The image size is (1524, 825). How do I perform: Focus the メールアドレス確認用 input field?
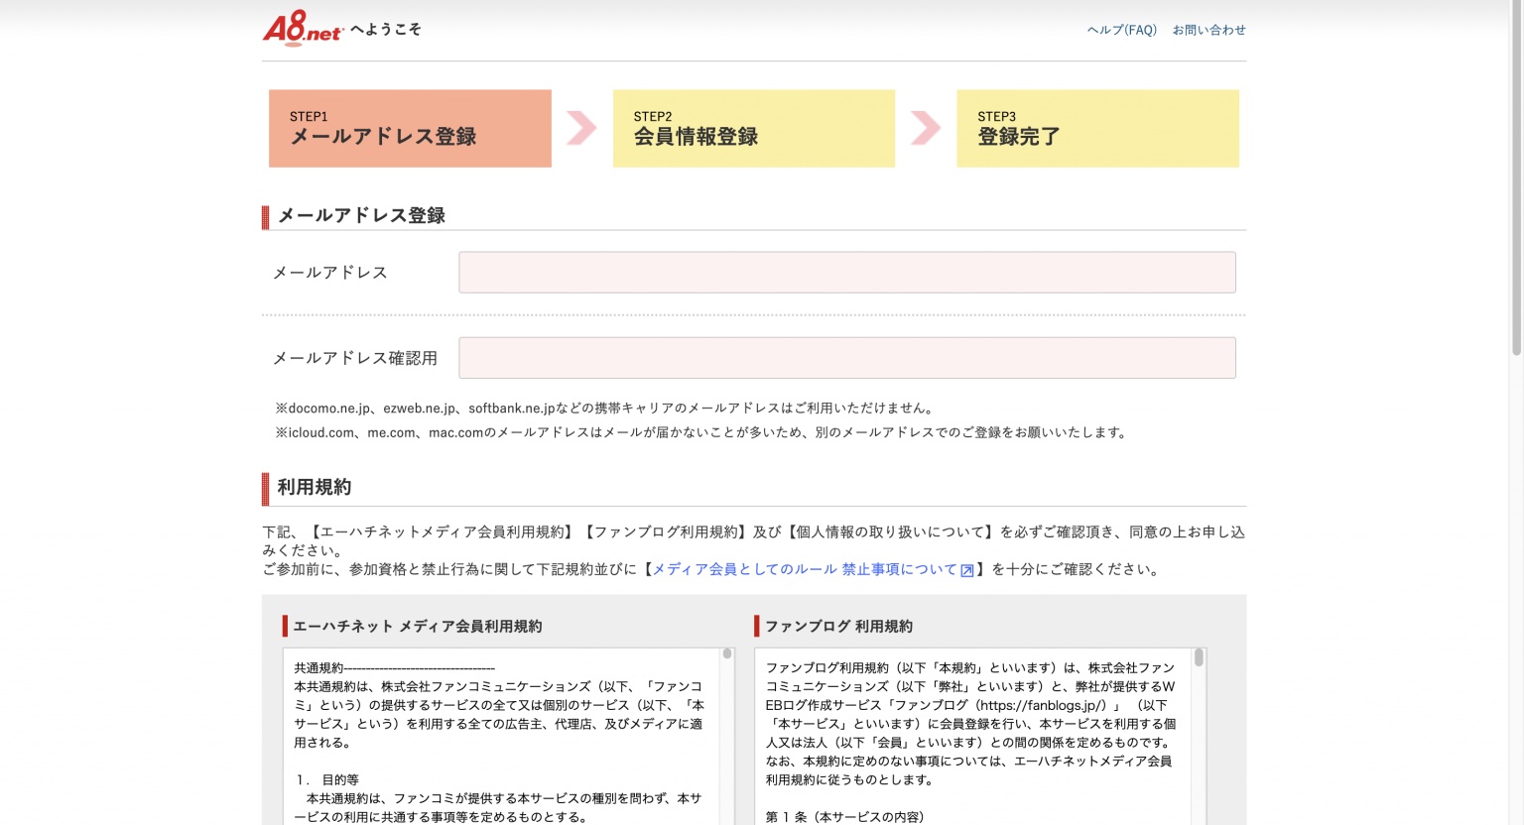(x=847, y=358)
